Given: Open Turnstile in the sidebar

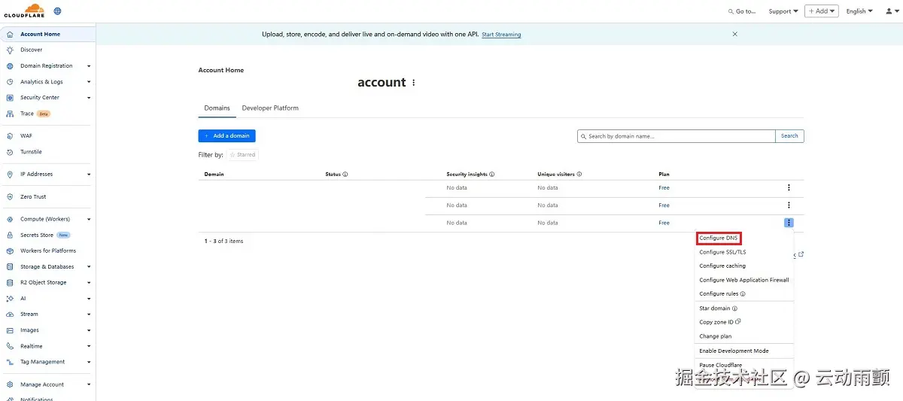Looking at the screenshot, I should [x=31, y=152].
